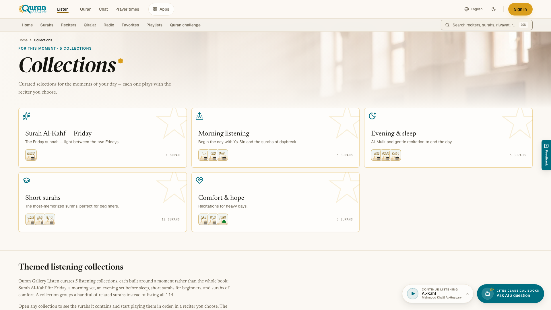
Task: Open the Quran challenge page
Action: [185, 25]
